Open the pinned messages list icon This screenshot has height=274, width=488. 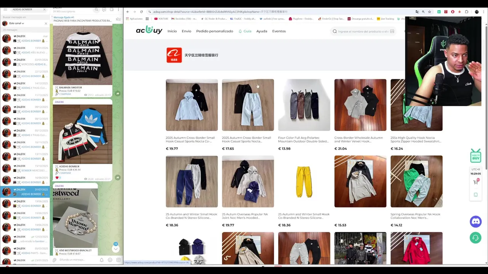(118, 19)
